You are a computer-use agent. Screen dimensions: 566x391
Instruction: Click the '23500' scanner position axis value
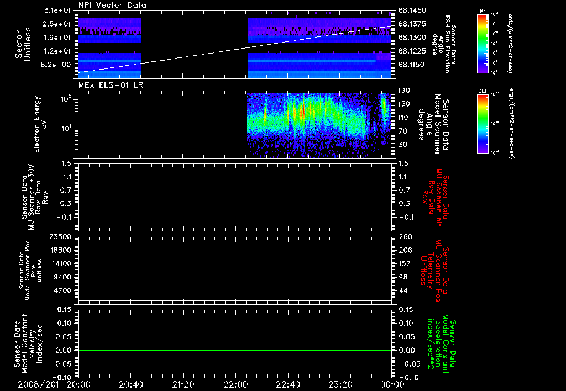[60, 236]
